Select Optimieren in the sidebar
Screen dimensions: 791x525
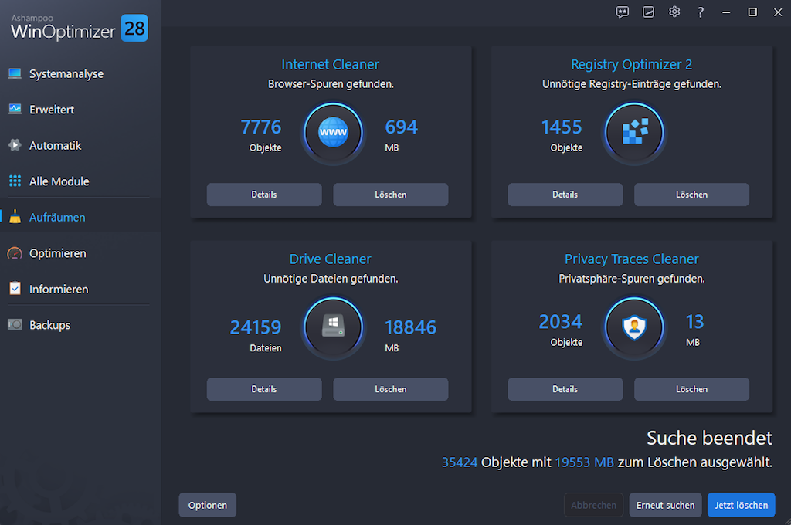coord(57,253)
